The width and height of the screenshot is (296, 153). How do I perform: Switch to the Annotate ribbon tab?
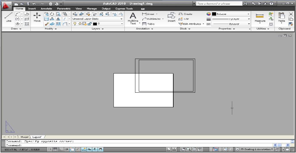tap(46, 9)
